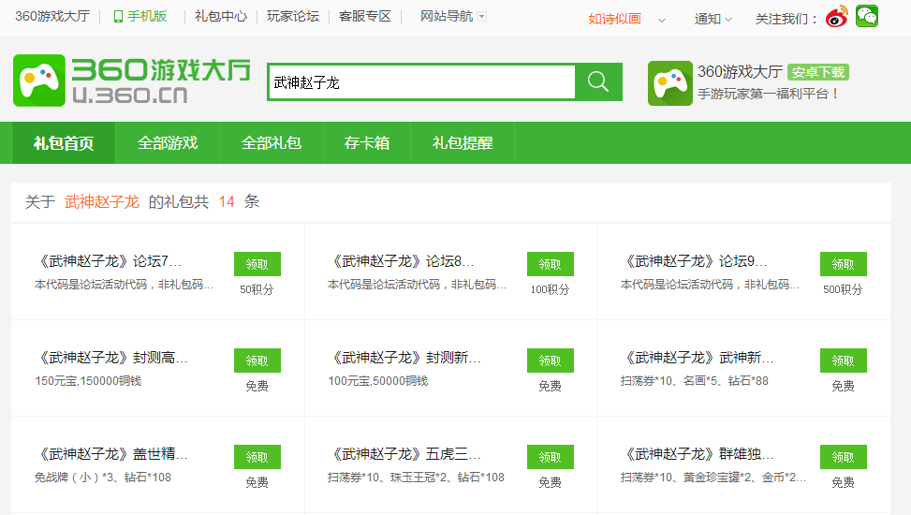
Task: Open the 《武神赵子龙》盖世精 title
Action: pyautogui.click(x=111, y=454)
